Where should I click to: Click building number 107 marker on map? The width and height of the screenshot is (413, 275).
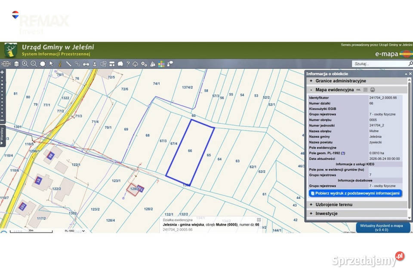(23, 206)
